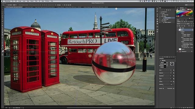
Task: Open the material preview picker
Action: (172, 64)
